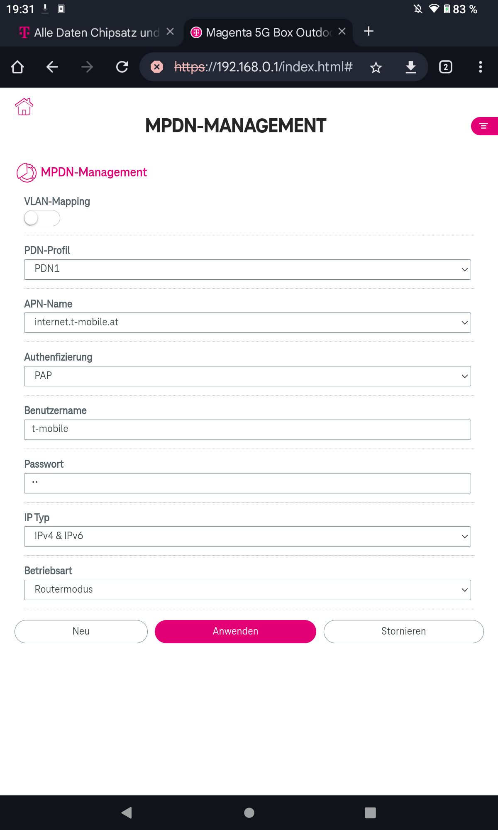The width and height of the screenshot is (498, 830).
Task: Open the browser downloads icon
Action: [x=411, y=67]
